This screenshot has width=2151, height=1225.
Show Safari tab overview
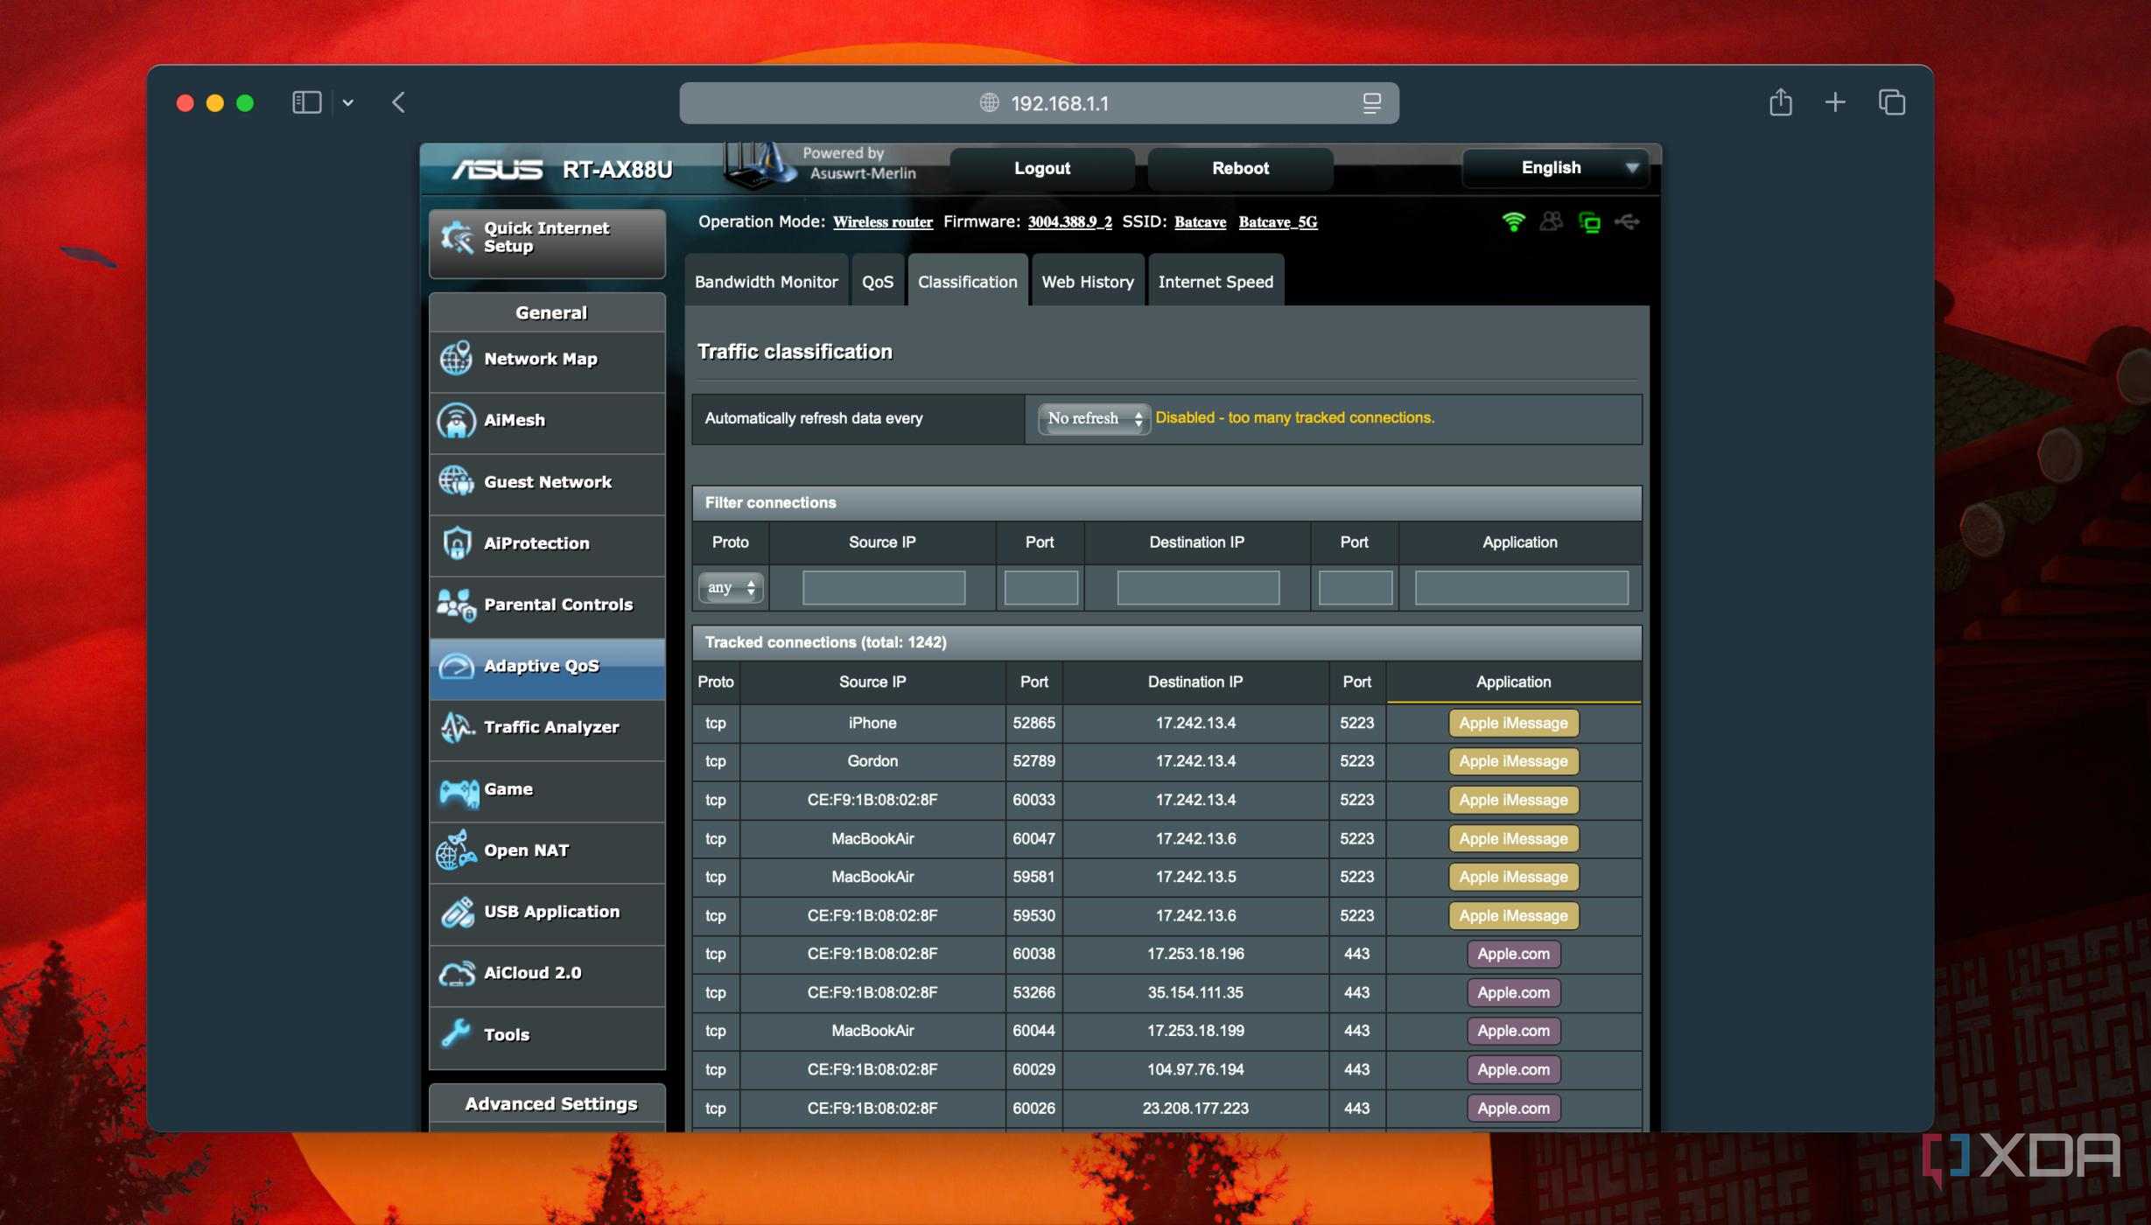[1891, 102]
